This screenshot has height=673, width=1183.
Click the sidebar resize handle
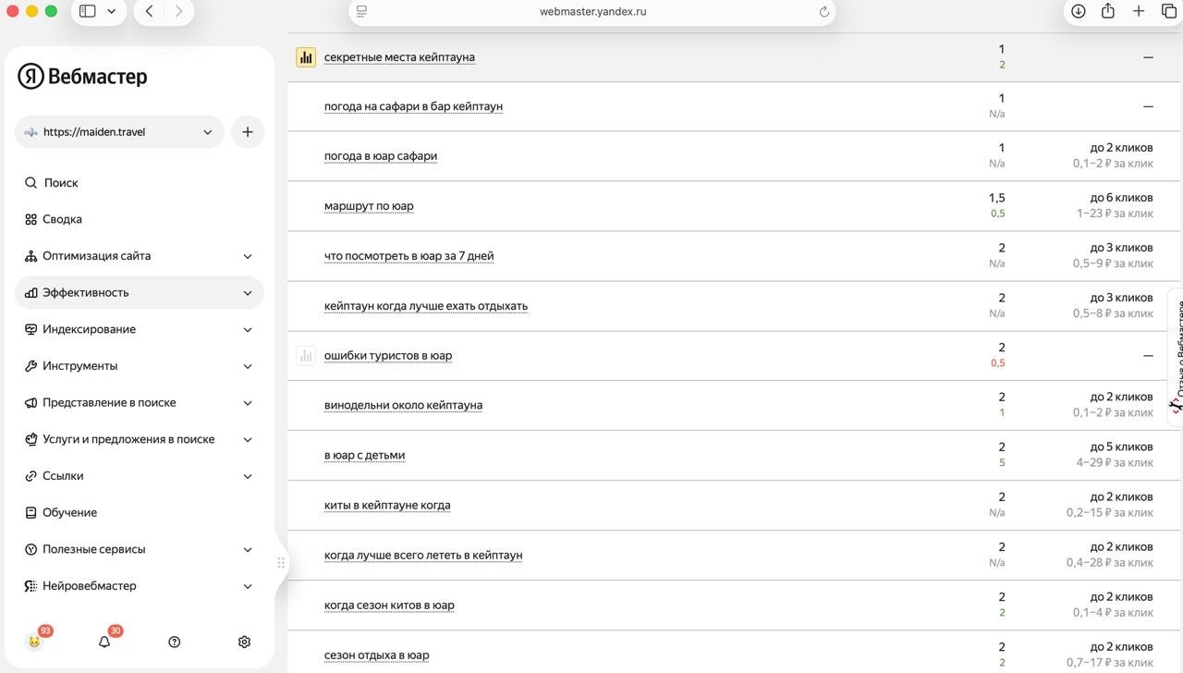(x=281, y=562)
